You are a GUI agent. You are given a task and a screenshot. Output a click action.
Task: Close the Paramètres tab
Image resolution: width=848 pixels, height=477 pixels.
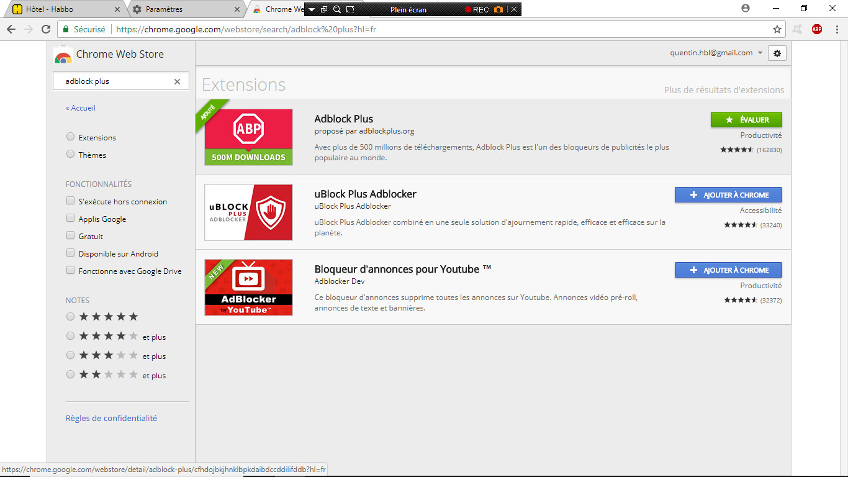237,9
